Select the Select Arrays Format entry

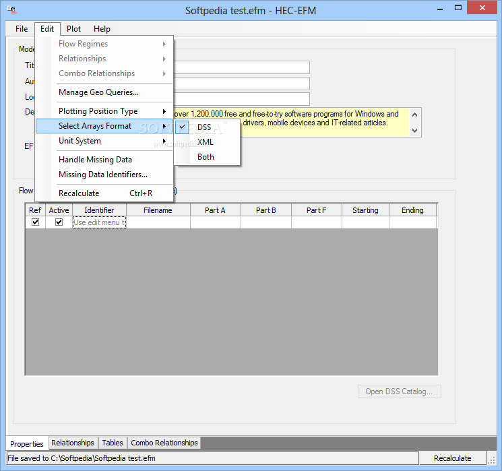pos(104,126)
